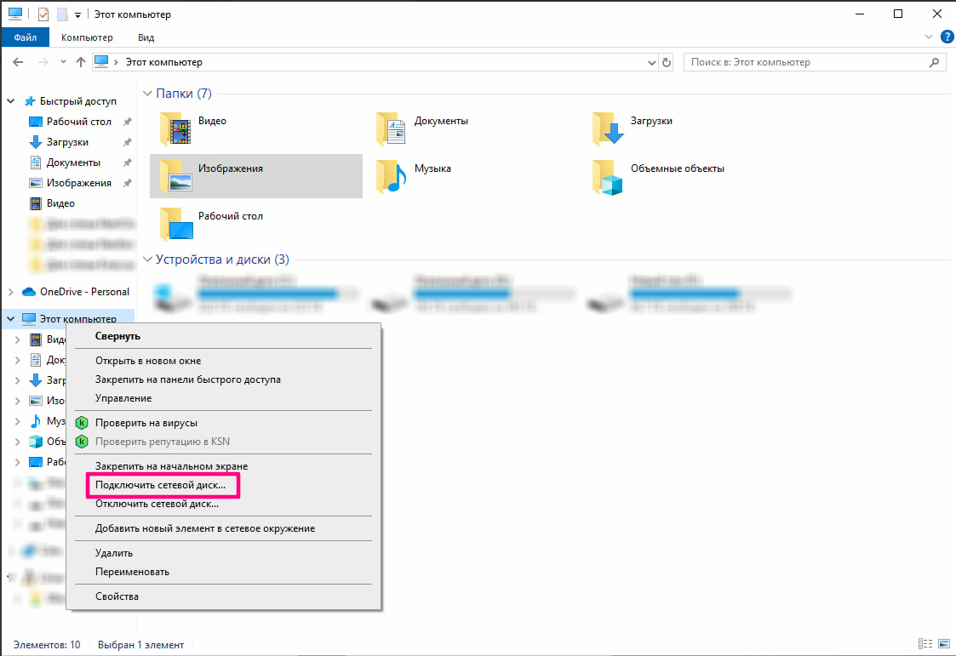Open the Файл tab
This screenshot has height=656, width=956.
tap(25, 37)
